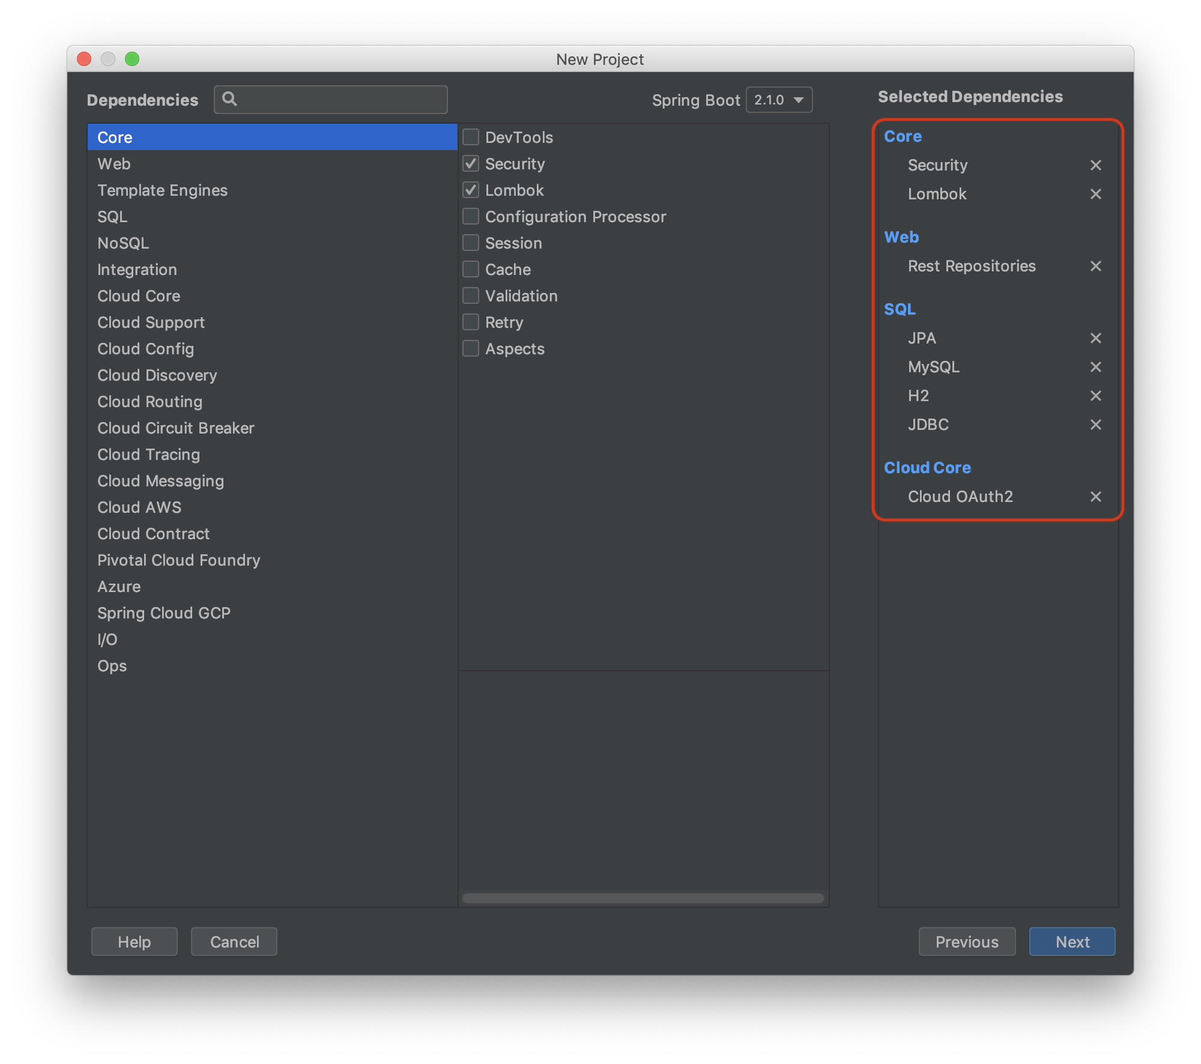Image resolution: width=1201 pixels, height=1064 pixels.
Task: Remove Security from selected dependencies
Action: [1095, 165]
